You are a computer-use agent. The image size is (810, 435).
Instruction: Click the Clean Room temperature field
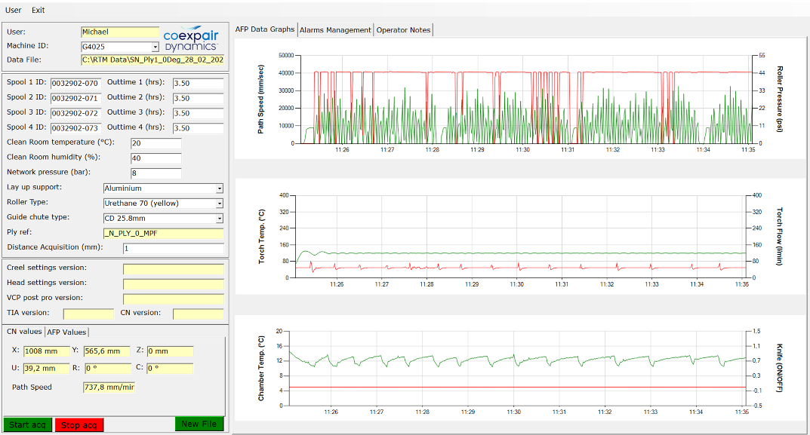click(x=156, y=143)
